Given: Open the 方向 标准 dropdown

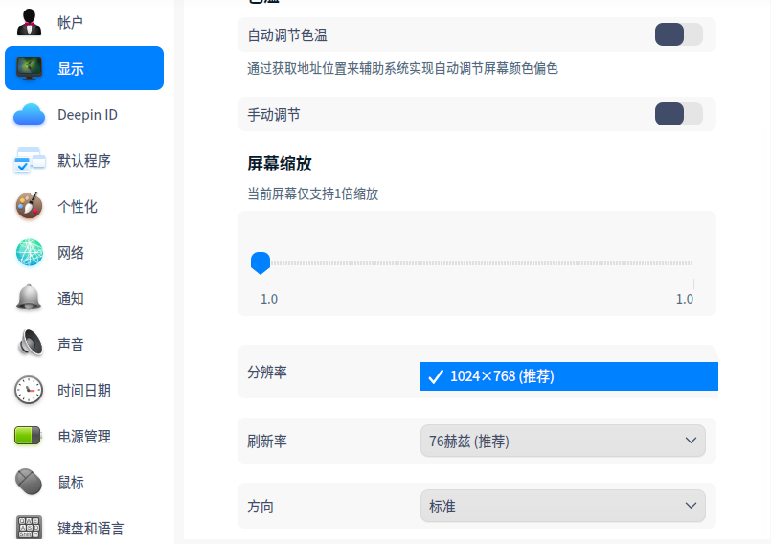Looking at the screenshot, I should [562, 506].
